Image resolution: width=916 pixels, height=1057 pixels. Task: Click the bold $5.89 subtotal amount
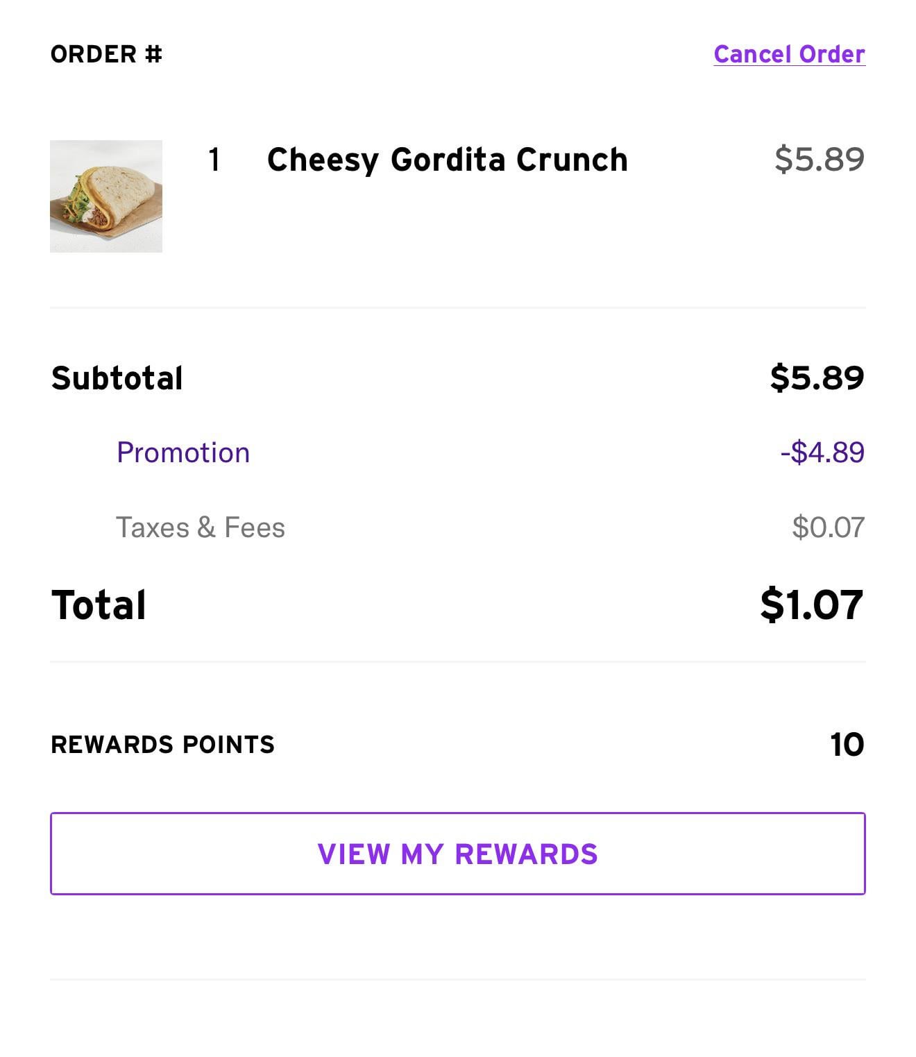817,378
